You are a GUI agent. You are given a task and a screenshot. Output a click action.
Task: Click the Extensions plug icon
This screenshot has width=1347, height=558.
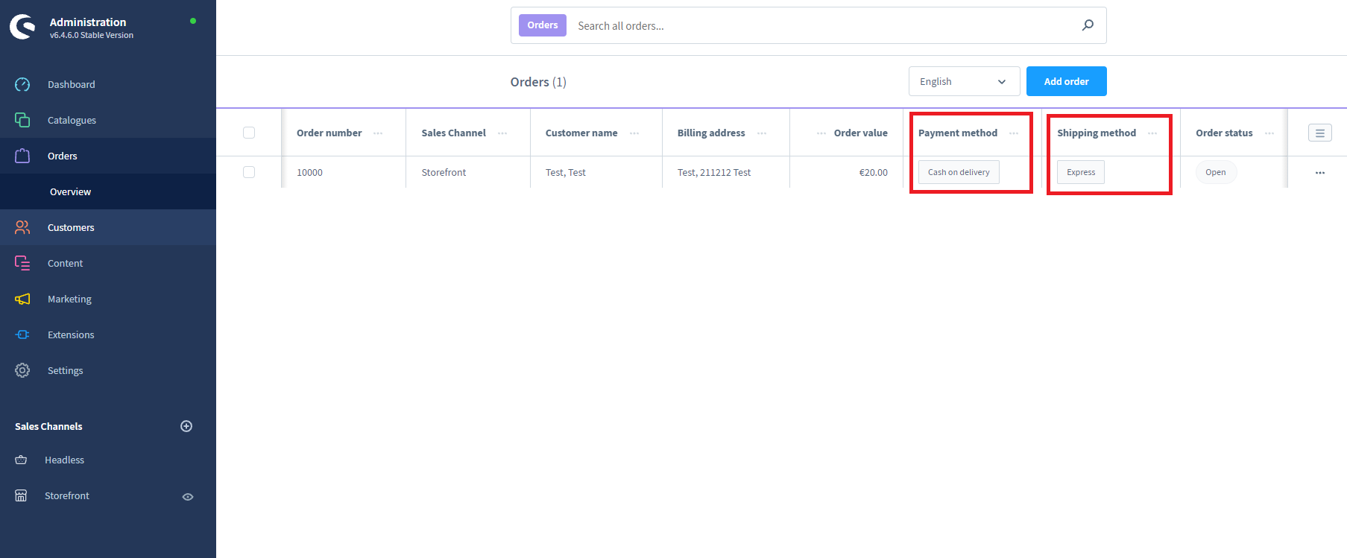pyautogui.click(x=22, y=335)
